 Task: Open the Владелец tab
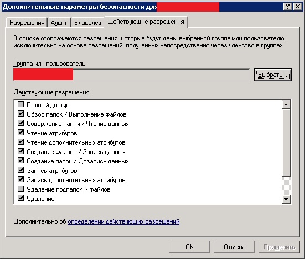coord(87,23)
